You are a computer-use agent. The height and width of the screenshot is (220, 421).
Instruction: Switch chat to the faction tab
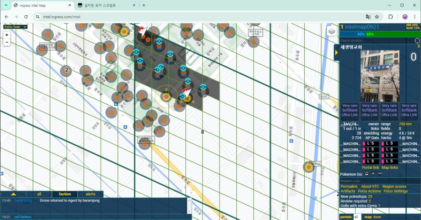pos(65,194)
